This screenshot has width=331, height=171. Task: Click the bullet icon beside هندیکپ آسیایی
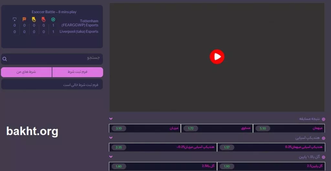pyautogui.click(x=323, y=138)
